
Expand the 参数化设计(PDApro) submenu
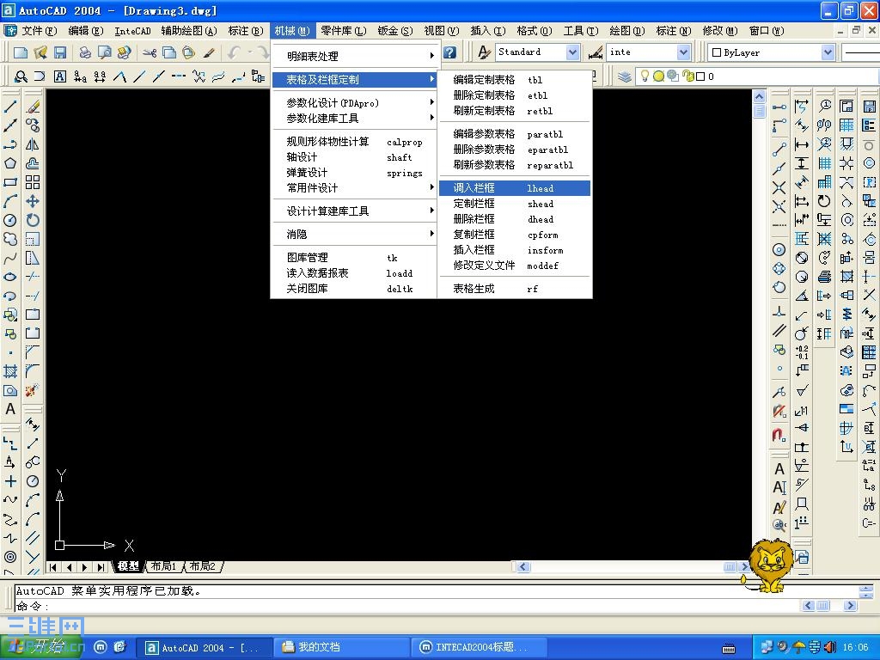[x=353, y=103]
